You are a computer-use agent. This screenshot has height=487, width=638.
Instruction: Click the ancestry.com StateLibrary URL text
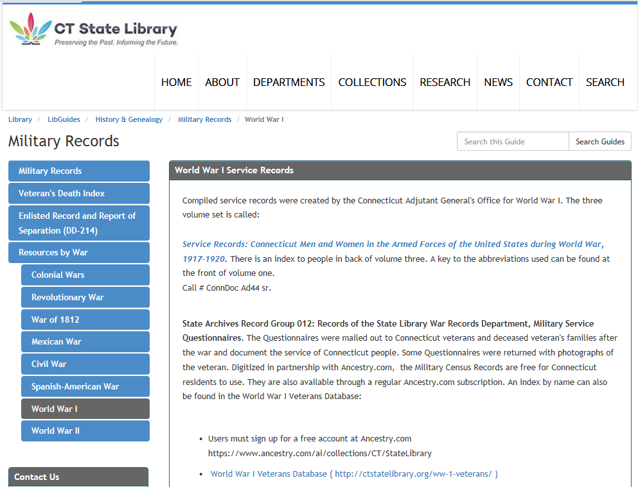pyautogui.click(x=320, y=453)
